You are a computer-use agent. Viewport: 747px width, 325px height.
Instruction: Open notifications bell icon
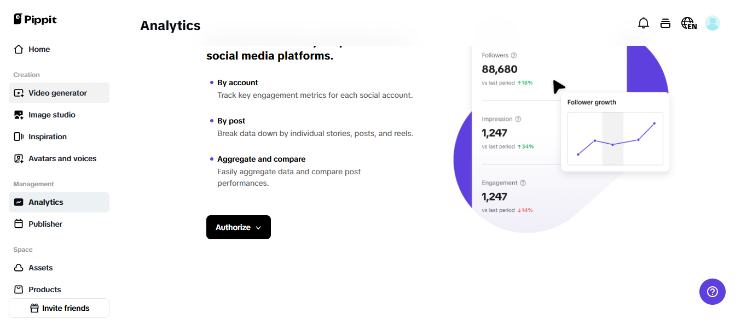coord(644,23)
